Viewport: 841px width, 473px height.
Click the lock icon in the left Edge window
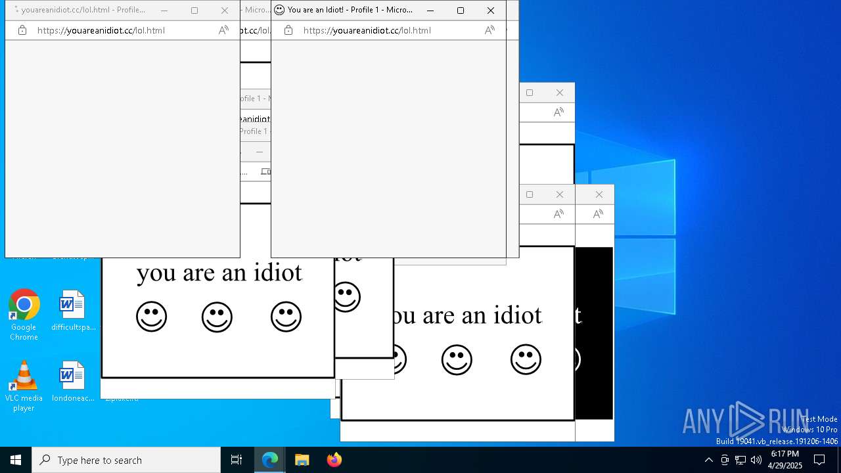pos(22,30)
